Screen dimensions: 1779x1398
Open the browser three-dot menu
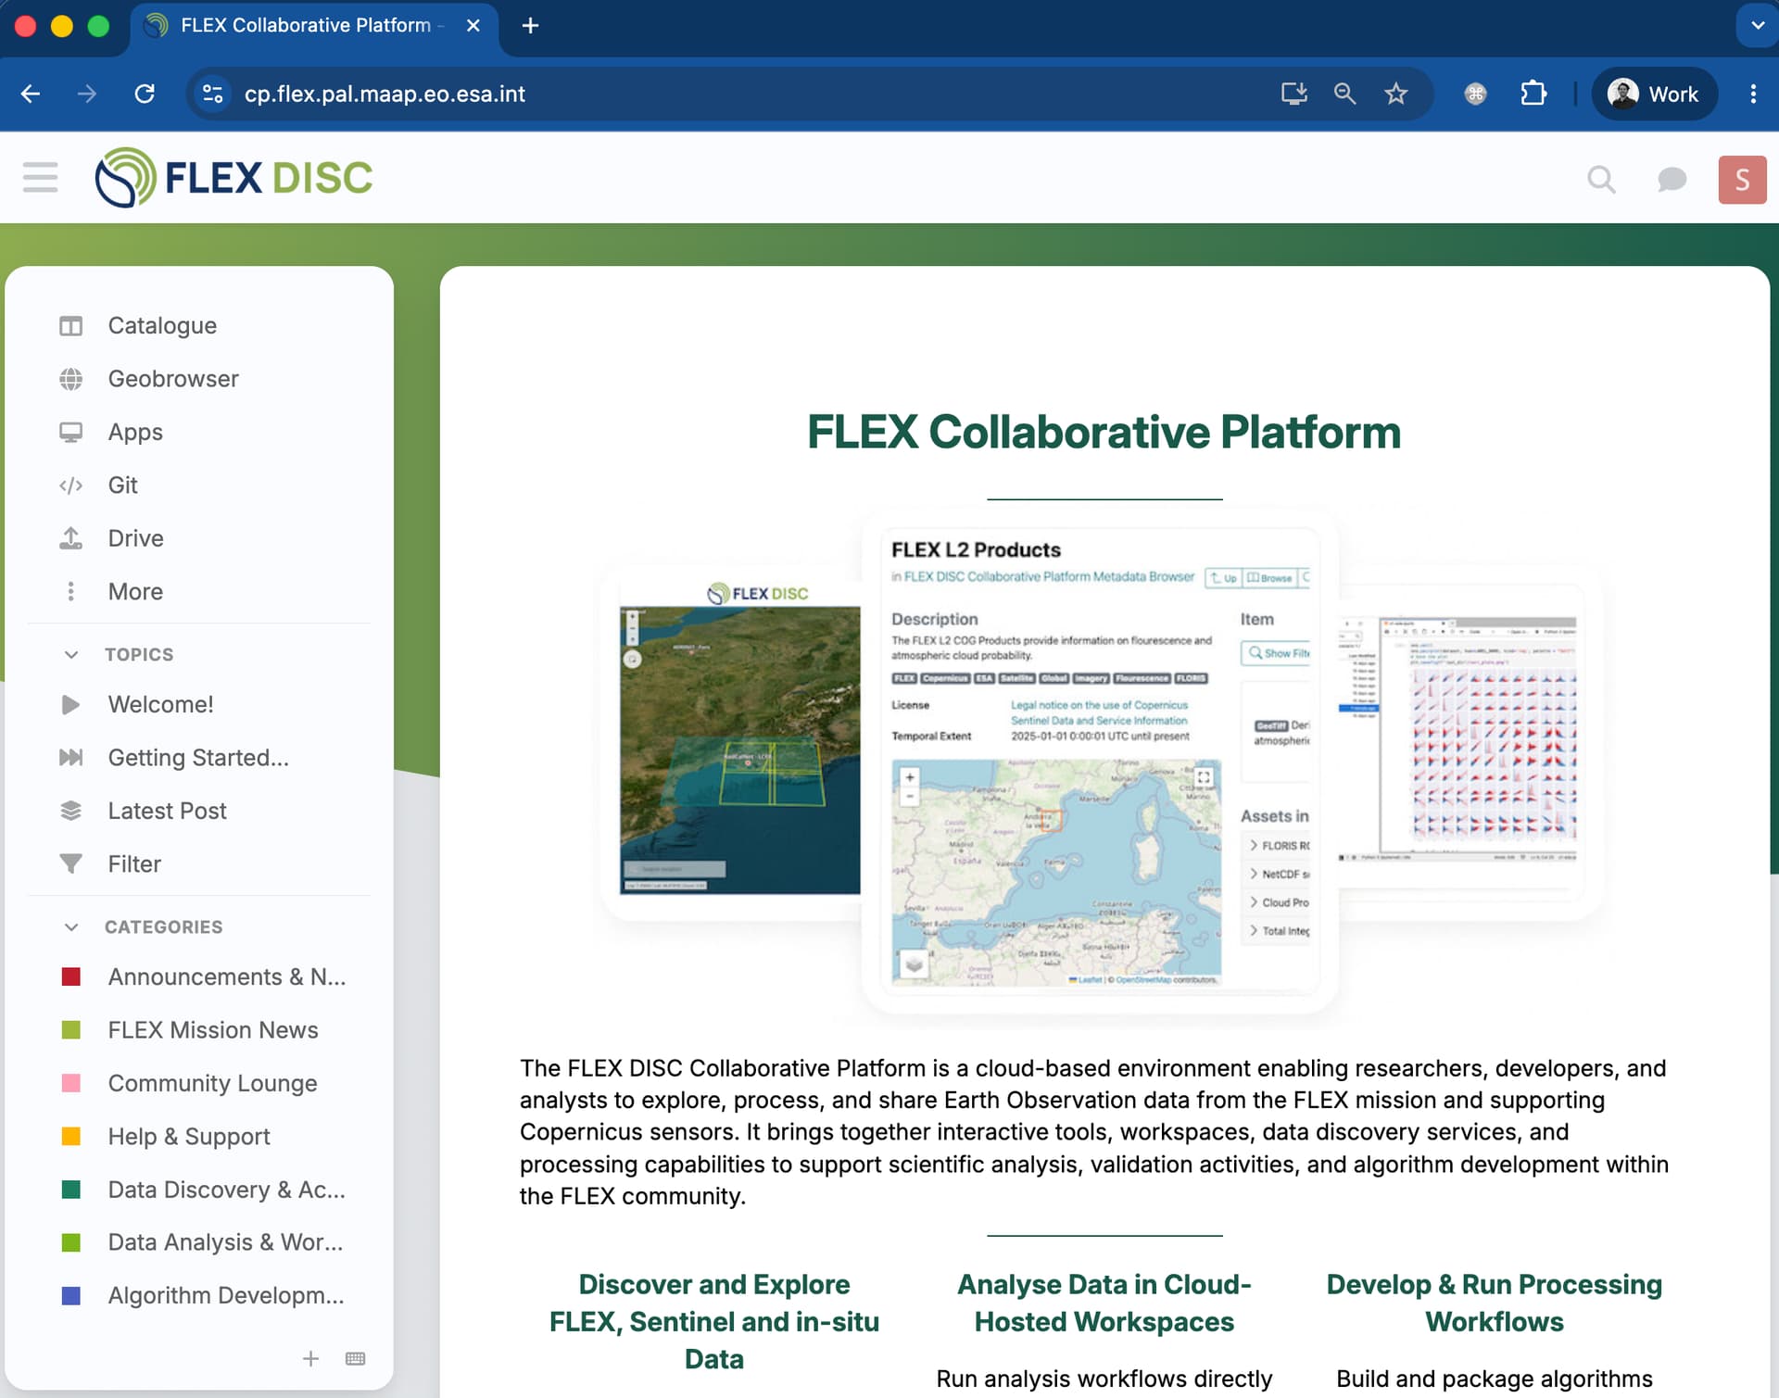[1753, 94]
